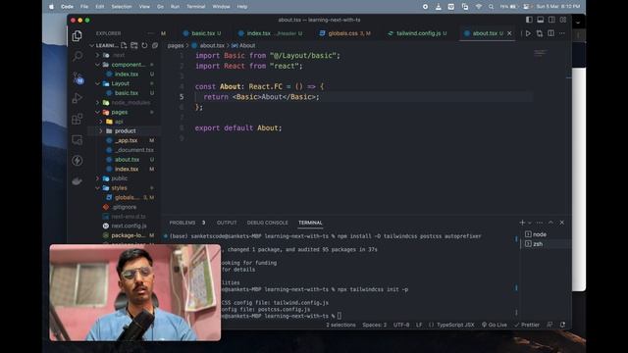Open the Docker whale icon view

[x=77, y=181]
